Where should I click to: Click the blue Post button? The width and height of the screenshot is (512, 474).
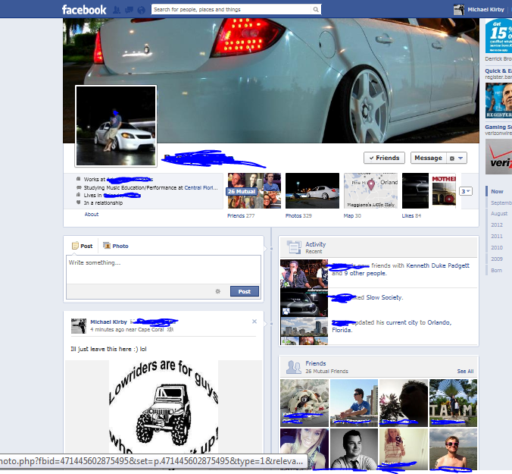click(244, 291)
